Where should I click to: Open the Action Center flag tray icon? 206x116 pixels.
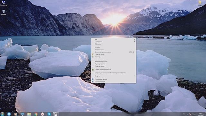coord(190,114)
